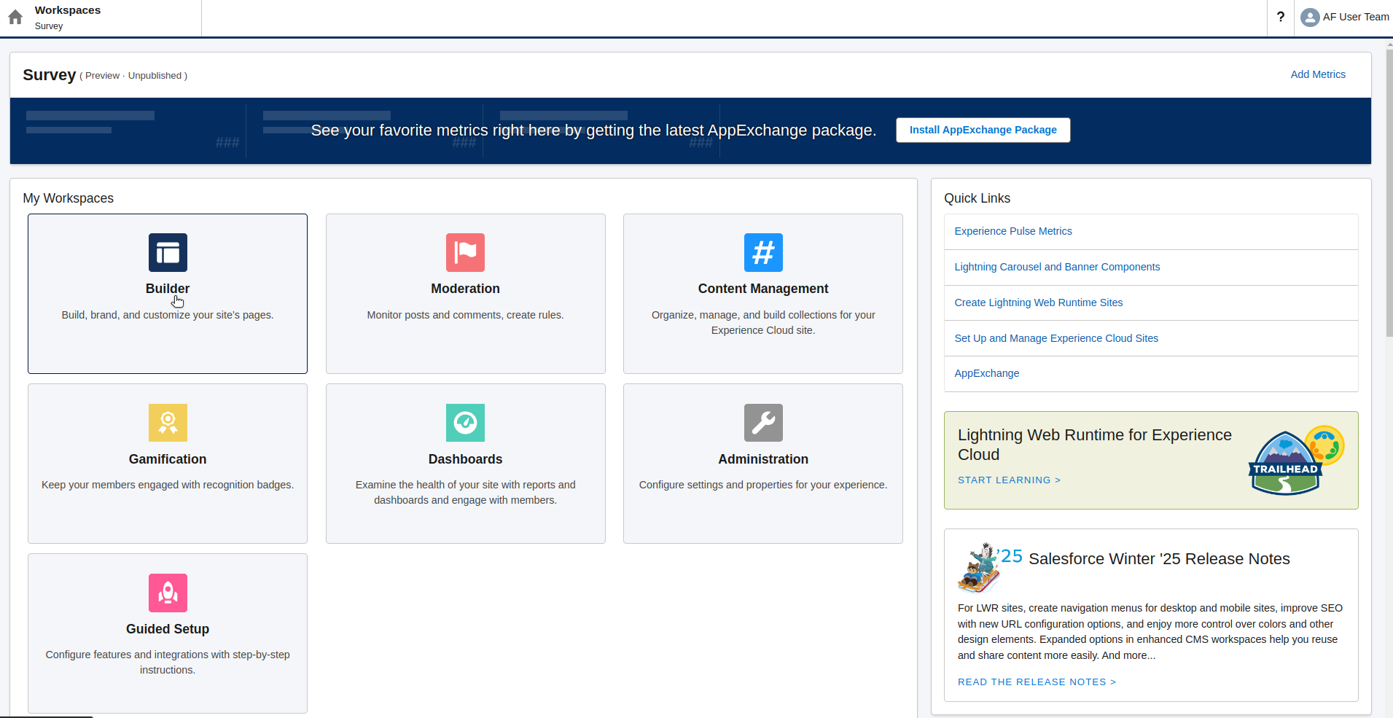This screenshot has width=1393, height=718.
Task: Select the Moderation flag icon
Action: [x=465, y=252]
